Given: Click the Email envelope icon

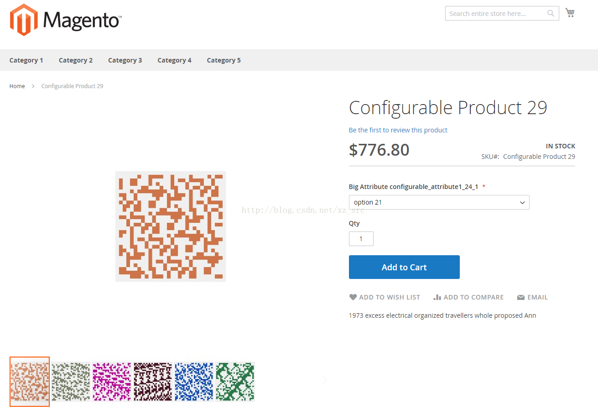Looking at the screenshot, I should (x=521, y=297).
